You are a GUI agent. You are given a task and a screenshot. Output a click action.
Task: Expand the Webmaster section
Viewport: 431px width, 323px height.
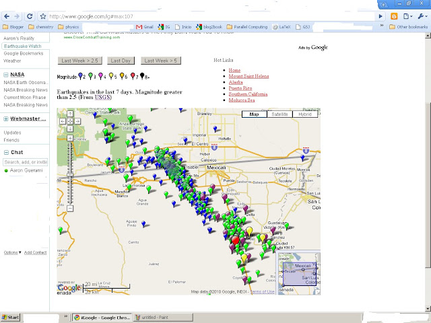click(x=6, y=118)
